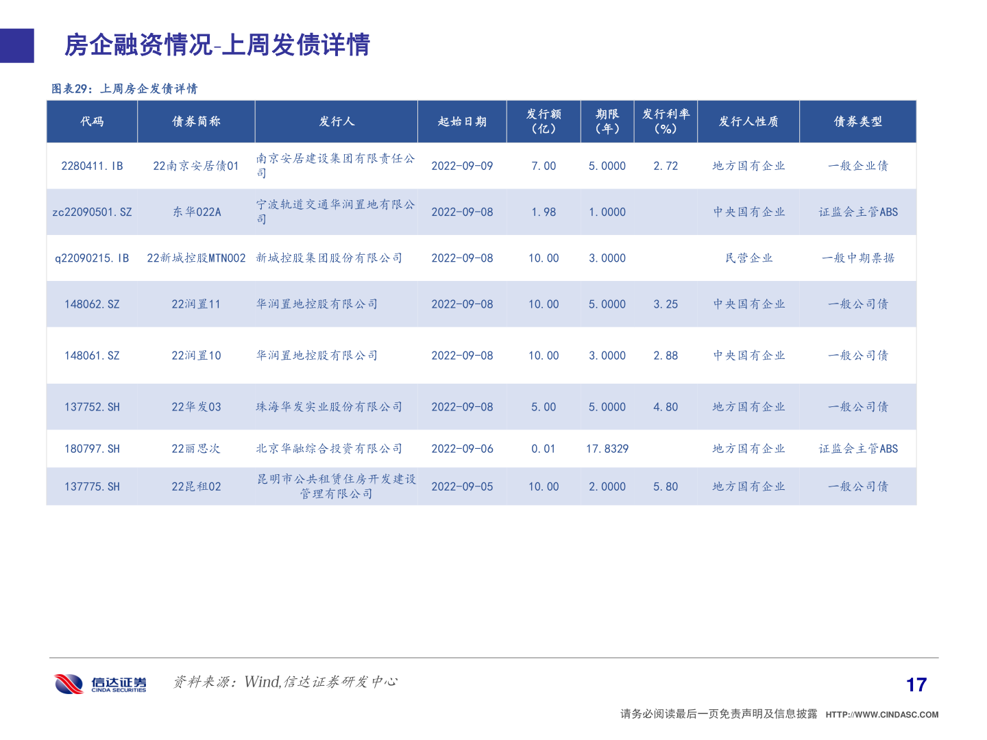
Task: Open the HTTP://WWW.CINDASC.COM website link
Action: click(881, 713)
